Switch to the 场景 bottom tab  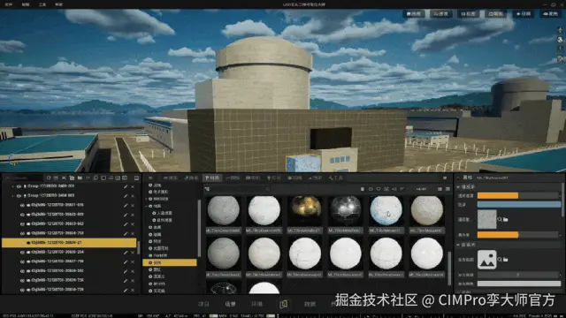click(230, 304)
